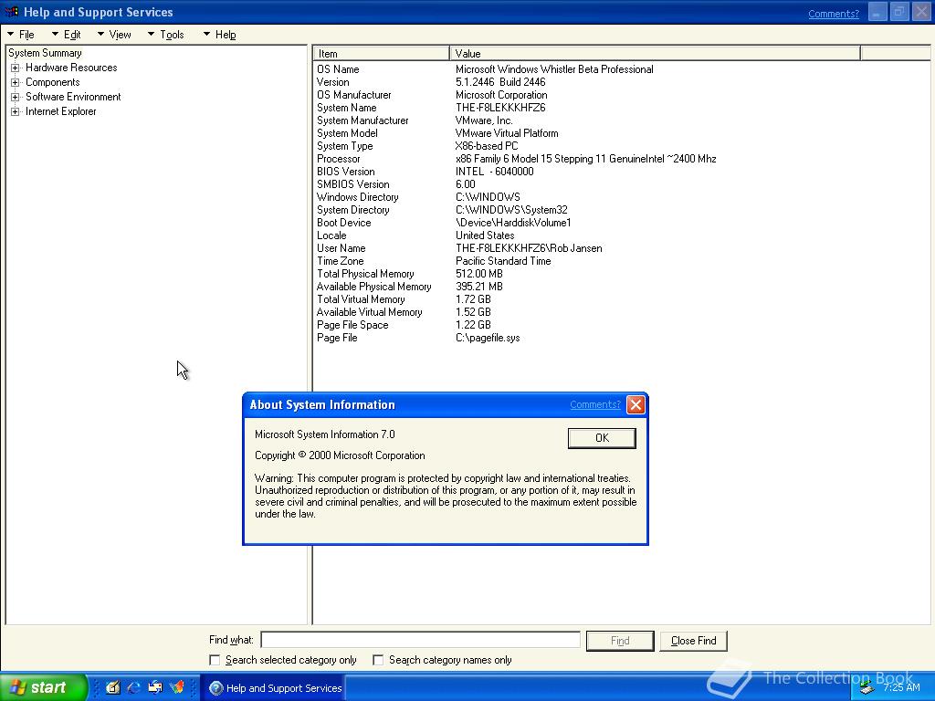The width and height of the screenshot is (935, 701).
Task: Click Safely Remove Hardware tray icon
Action: 867,688
